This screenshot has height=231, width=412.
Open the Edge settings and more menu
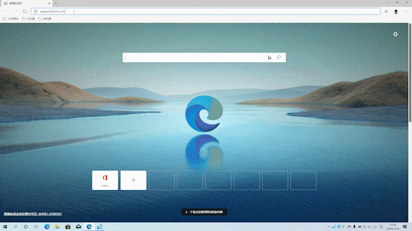(406, 11)
